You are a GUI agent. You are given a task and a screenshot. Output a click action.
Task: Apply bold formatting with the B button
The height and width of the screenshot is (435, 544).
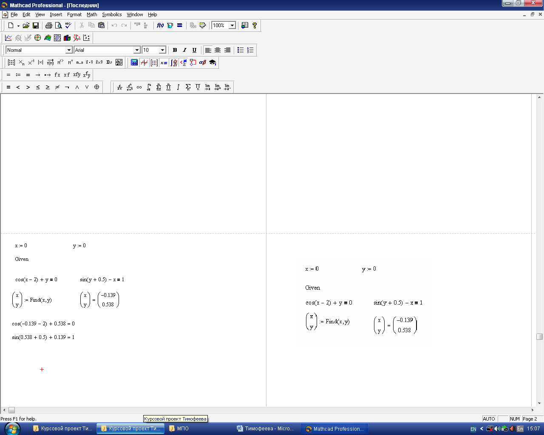point(175,50)
